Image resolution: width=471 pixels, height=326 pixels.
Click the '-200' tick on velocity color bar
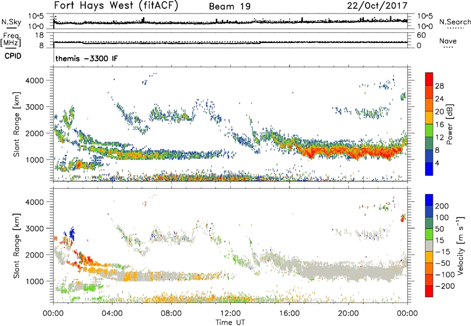(x=445, y=286)
